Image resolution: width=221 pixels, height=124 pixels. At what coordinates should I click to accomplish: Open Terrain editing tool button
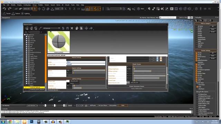click(x=7, y=14)
